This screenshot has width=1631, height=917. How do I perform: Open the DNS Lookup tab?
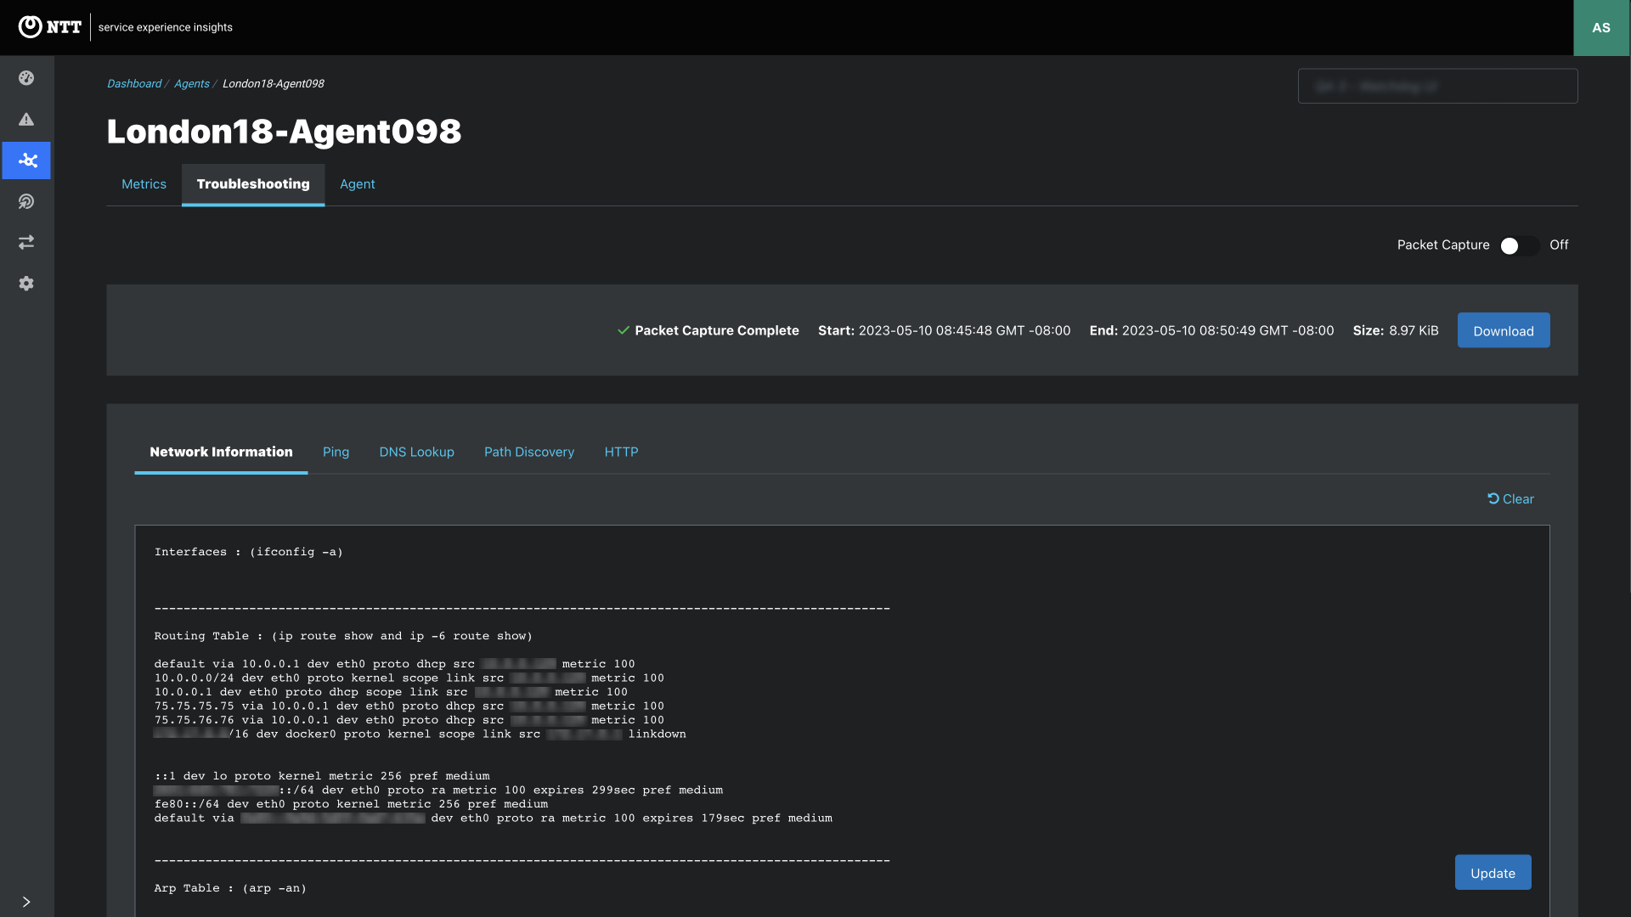(x=416, y=453)
